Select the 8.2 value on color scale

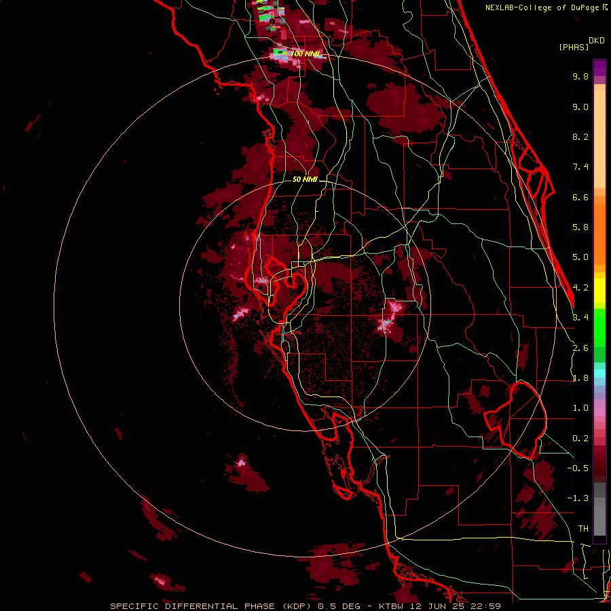pyautogui.click(x=580, y=136)
